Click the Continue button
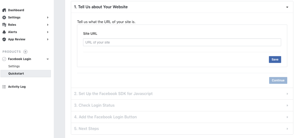Screen dimensions: 298x138 point(278,80)
